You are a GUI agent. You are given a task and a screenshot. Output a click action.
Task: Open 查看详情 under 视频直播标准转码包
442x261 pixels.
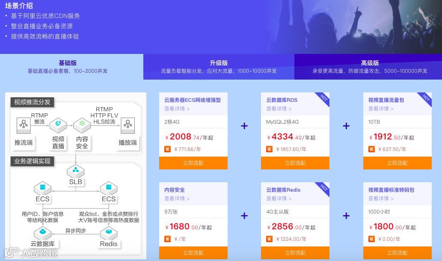[x=381, y=199]
